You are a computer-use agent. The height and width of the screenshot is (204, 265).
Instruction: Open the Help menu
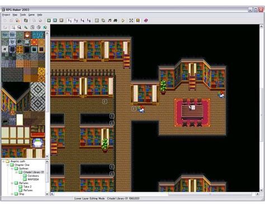tap(40, 14)
